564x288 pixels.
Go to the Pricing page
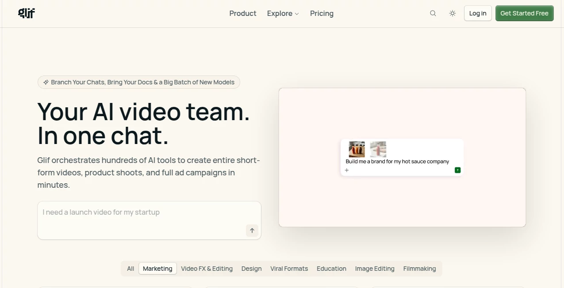coord(322,13)
